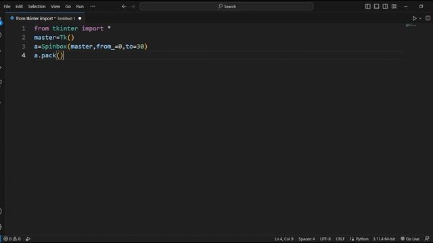Viewport: 433px width, 243px height.
Task: Open the Selection menu
Action: click(37, 6)
